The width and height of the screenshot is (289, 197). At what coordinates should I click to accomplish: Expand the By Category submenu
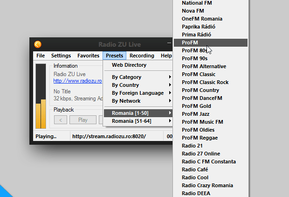126,77
